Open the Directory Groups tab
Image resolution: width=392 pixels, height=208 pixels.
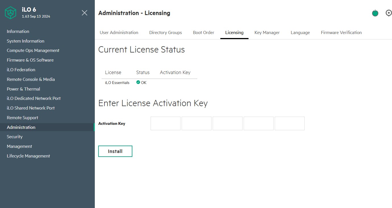click(x=165, y=33)
